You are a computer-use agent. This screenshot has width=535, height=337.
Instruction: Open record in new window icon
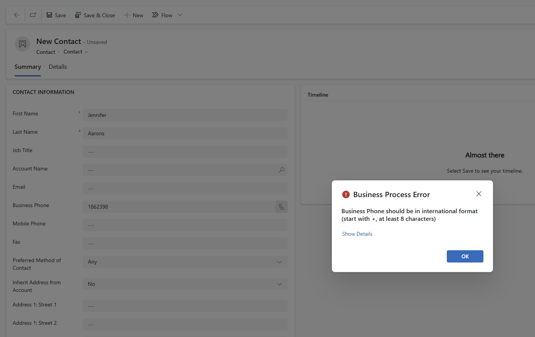(x=33, y=15)
